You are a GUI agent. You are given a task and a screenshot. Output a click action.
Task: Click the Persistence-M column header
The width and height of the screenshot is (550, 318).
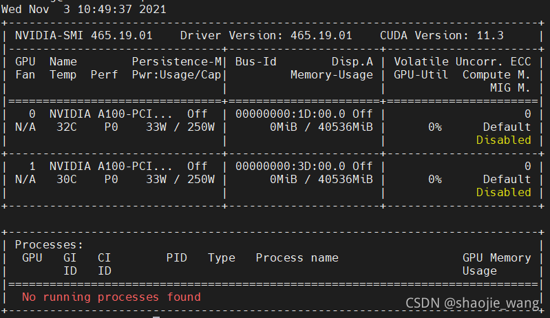point(176,61)
